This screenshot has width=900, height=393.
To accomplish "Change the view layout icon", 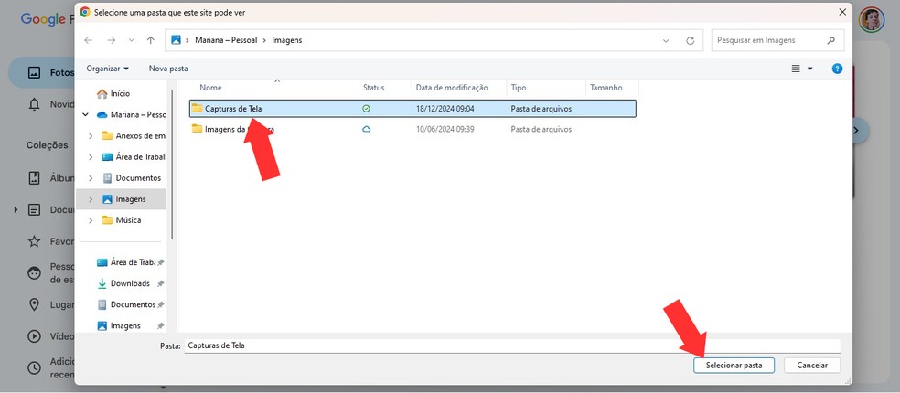I will pyautogui.click(x=796, y=69).
